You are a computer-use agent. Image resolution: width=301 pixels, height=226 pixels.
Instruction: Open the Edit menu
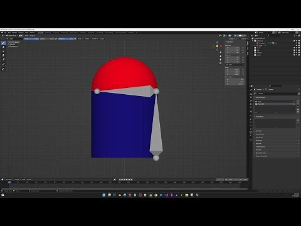coord(9,33)
